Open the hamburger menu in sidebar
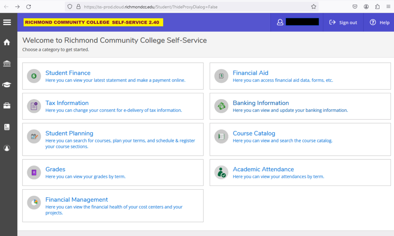The width and height of the screenshot is (394, 236). [x=7, y=22]
